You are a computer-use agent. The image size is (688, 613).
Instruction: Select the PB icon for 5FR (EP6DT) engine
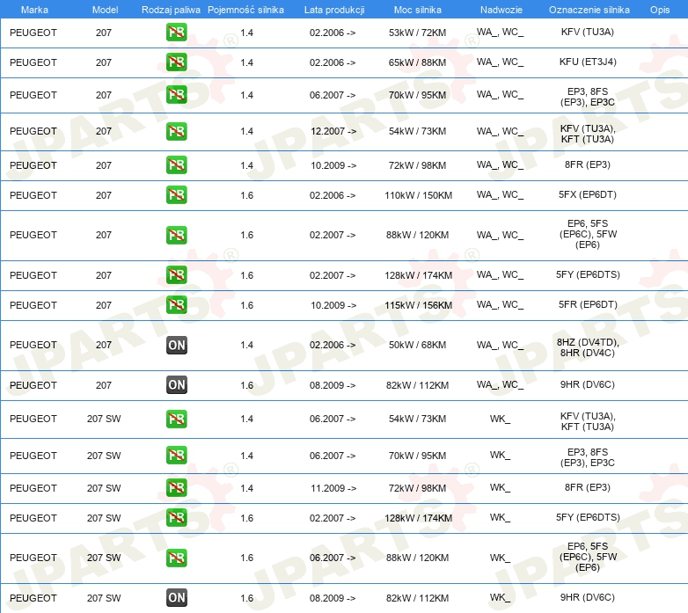point(176,305)
